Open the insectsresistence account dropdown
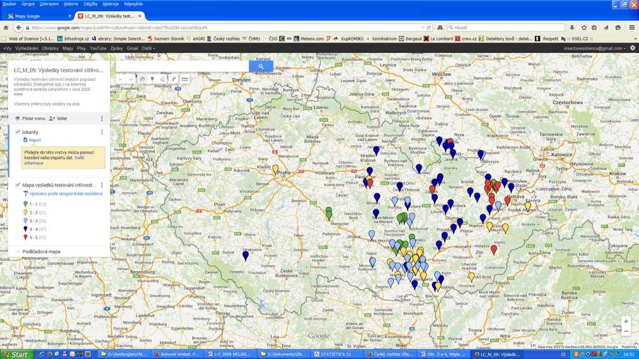The height and width of the screenshot is (359, 639). coord(595,48)
